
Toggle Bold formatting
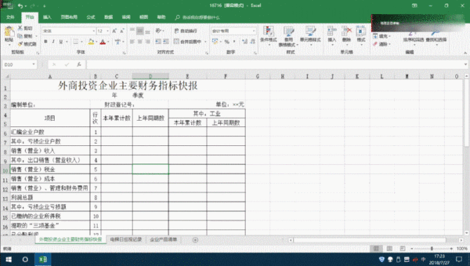pyautogui.click(x=46, y=41)
